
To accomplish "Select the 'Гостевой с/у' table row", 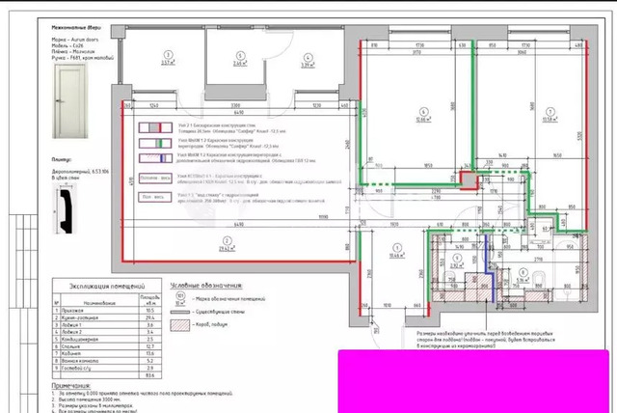I will [107, 368].
